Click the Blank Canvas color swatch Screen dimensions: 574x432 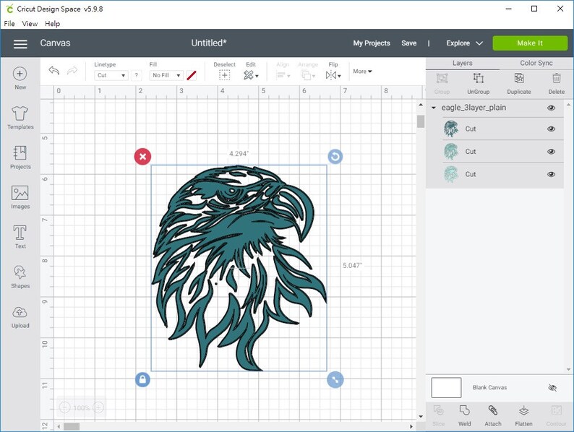click(446, 388)
